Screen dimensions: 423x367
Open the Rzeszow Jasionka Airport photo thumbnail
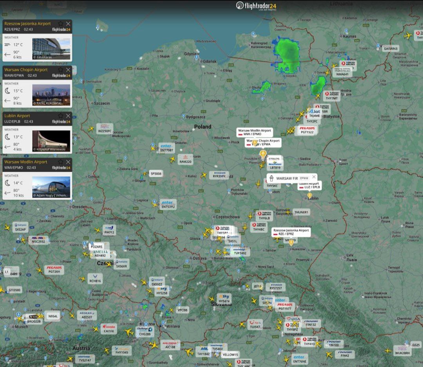(x=51, y=49)
